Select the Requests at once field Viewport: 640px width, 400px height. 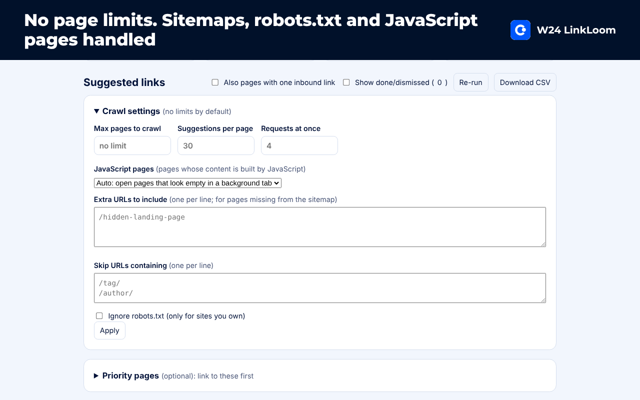coord(299,145)
